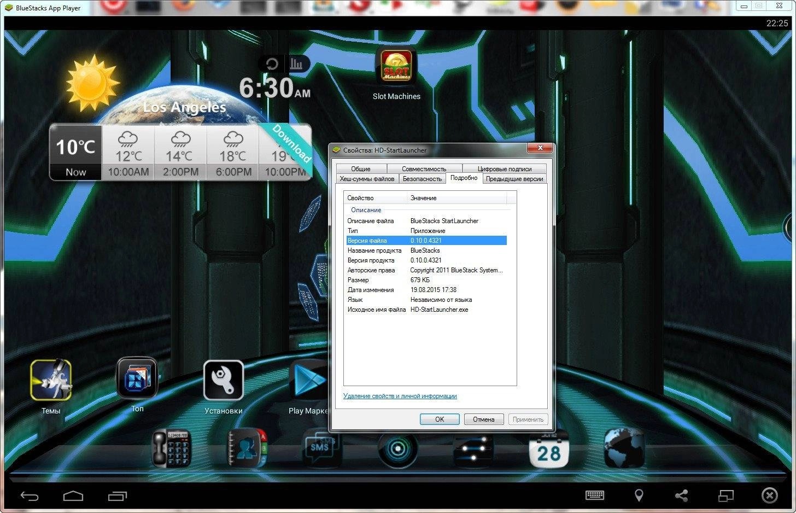Switch to the Предыдущие версии tab
796x513 pixels.
point(514,179)
